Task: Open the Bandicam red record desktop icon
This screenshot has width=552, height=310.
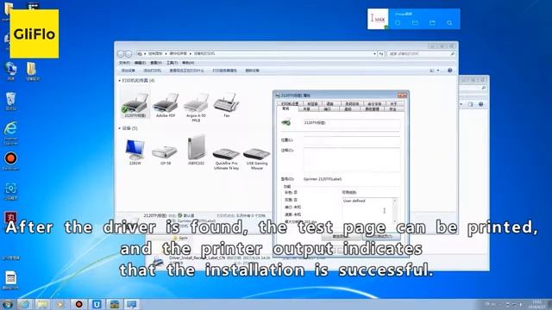Action: coord(10,161)
